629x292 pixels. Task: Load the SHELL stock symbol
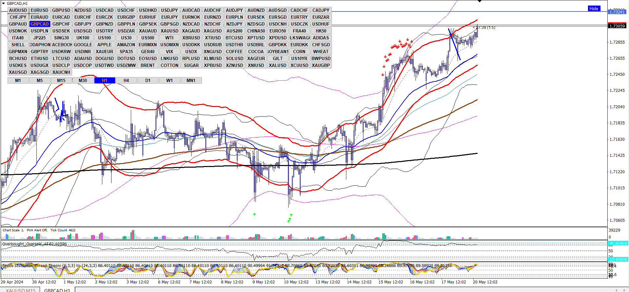click(18, 45)
